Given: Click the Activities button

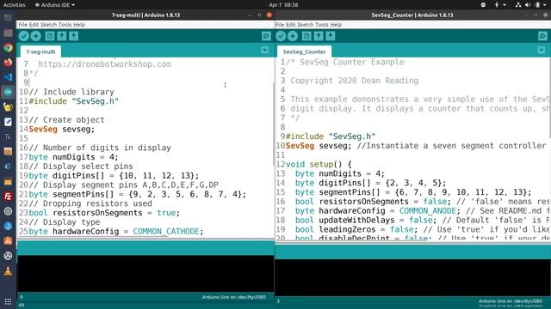Looking at the screenshot, I should tap(14, 5).
